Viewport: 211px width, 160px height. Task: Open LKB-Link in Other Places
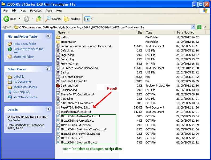tap(18, 77)
